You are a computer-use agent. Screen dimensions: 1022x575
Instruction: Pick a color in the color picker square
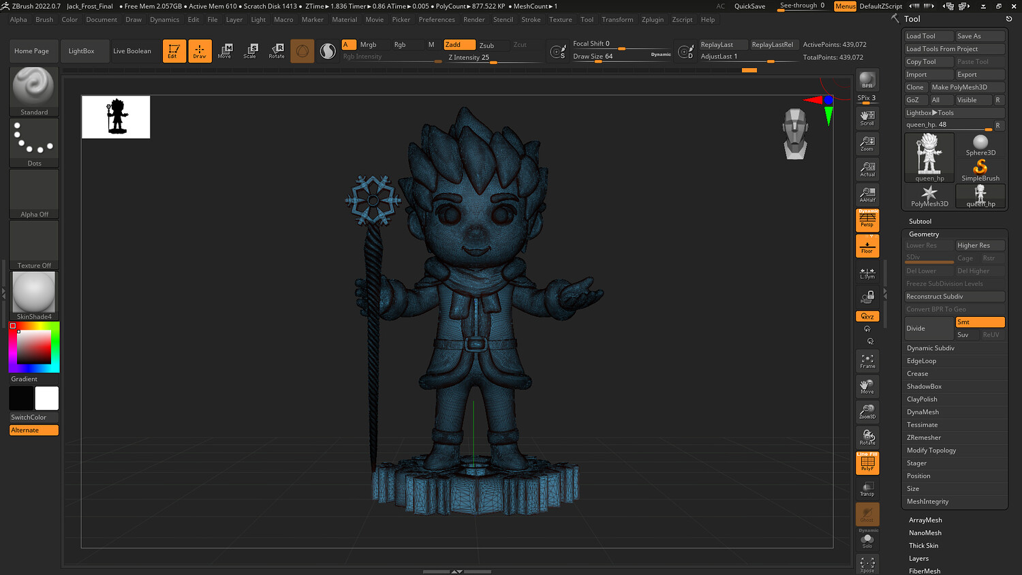point(34,347)
